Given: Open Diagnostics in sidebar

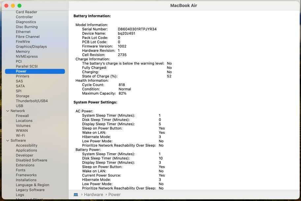Looking at the screenshot, I should tap(26, 22).
